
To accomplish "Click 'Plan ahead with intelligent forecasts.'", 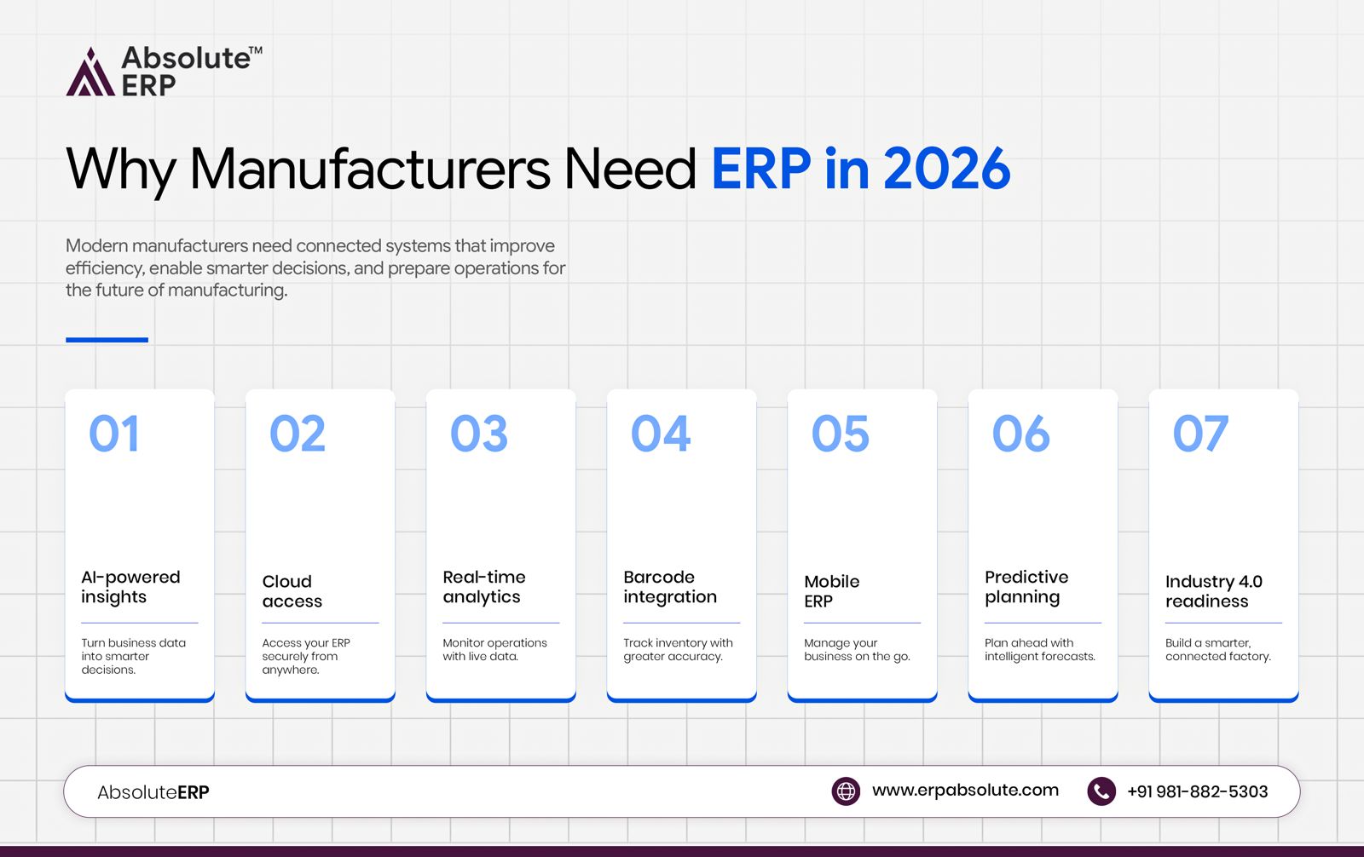I will (1040, 649).
